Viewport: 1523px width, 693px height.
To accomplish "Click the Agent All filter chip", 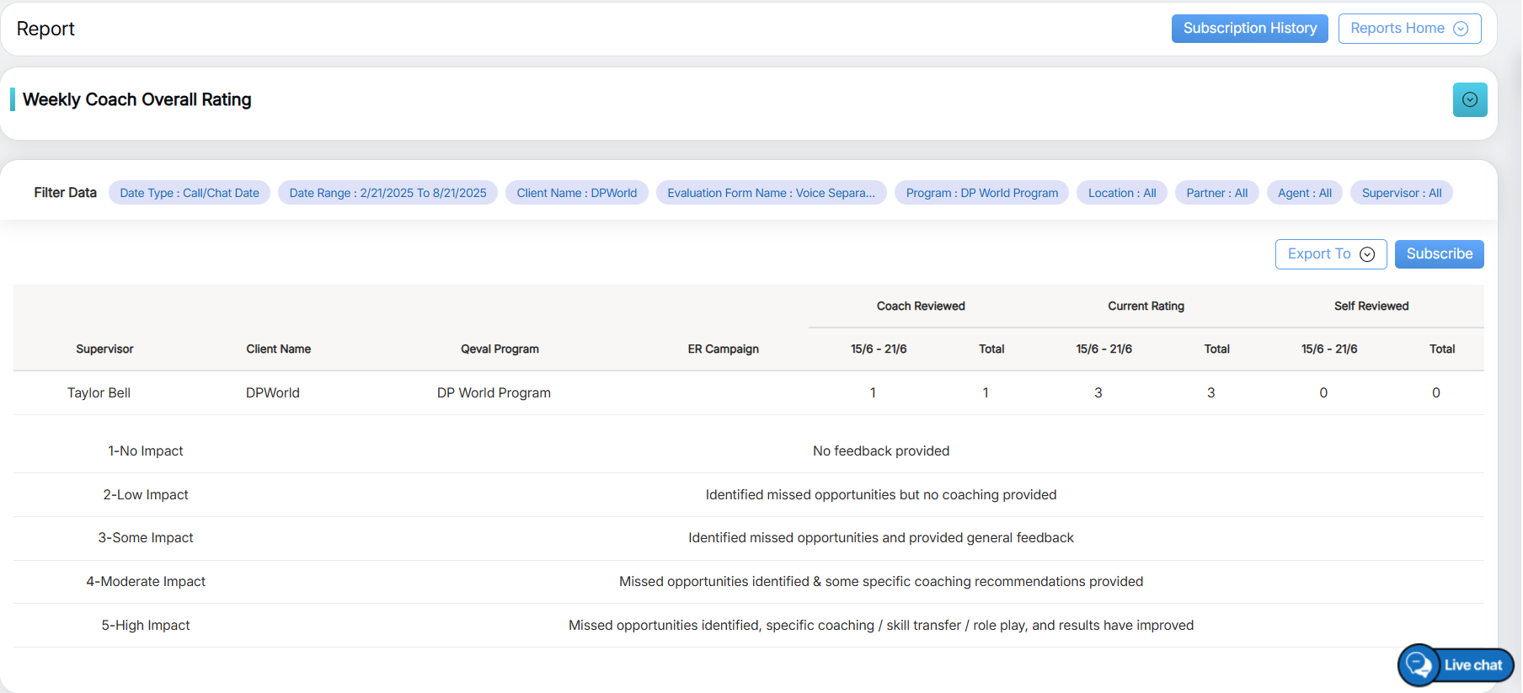I will (x=1304, y=193).
